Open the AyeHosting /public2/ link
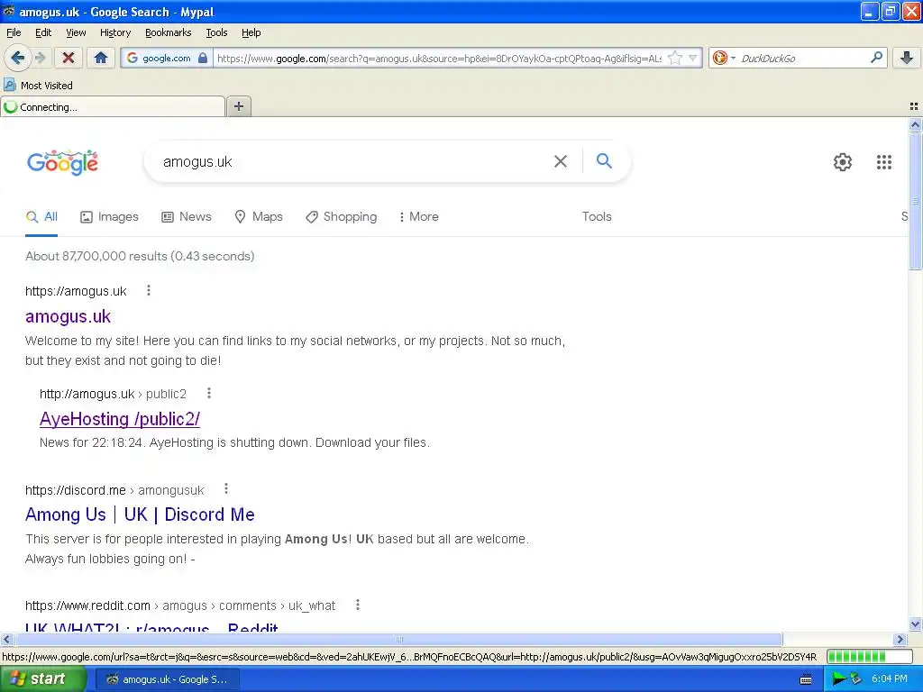This screenshot has height=692, width=923. tap(120, 419)
